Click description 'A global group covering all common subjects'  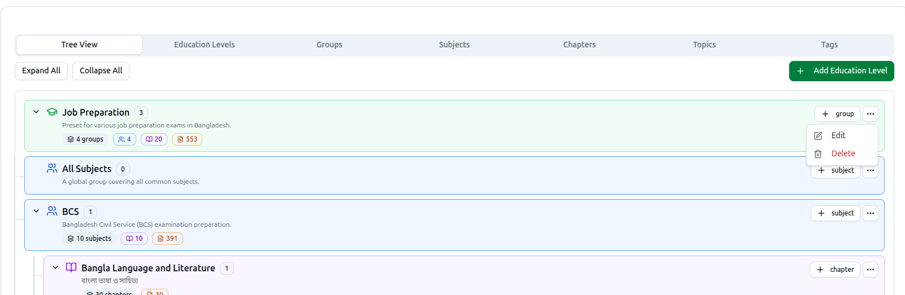tap(131, 182)
